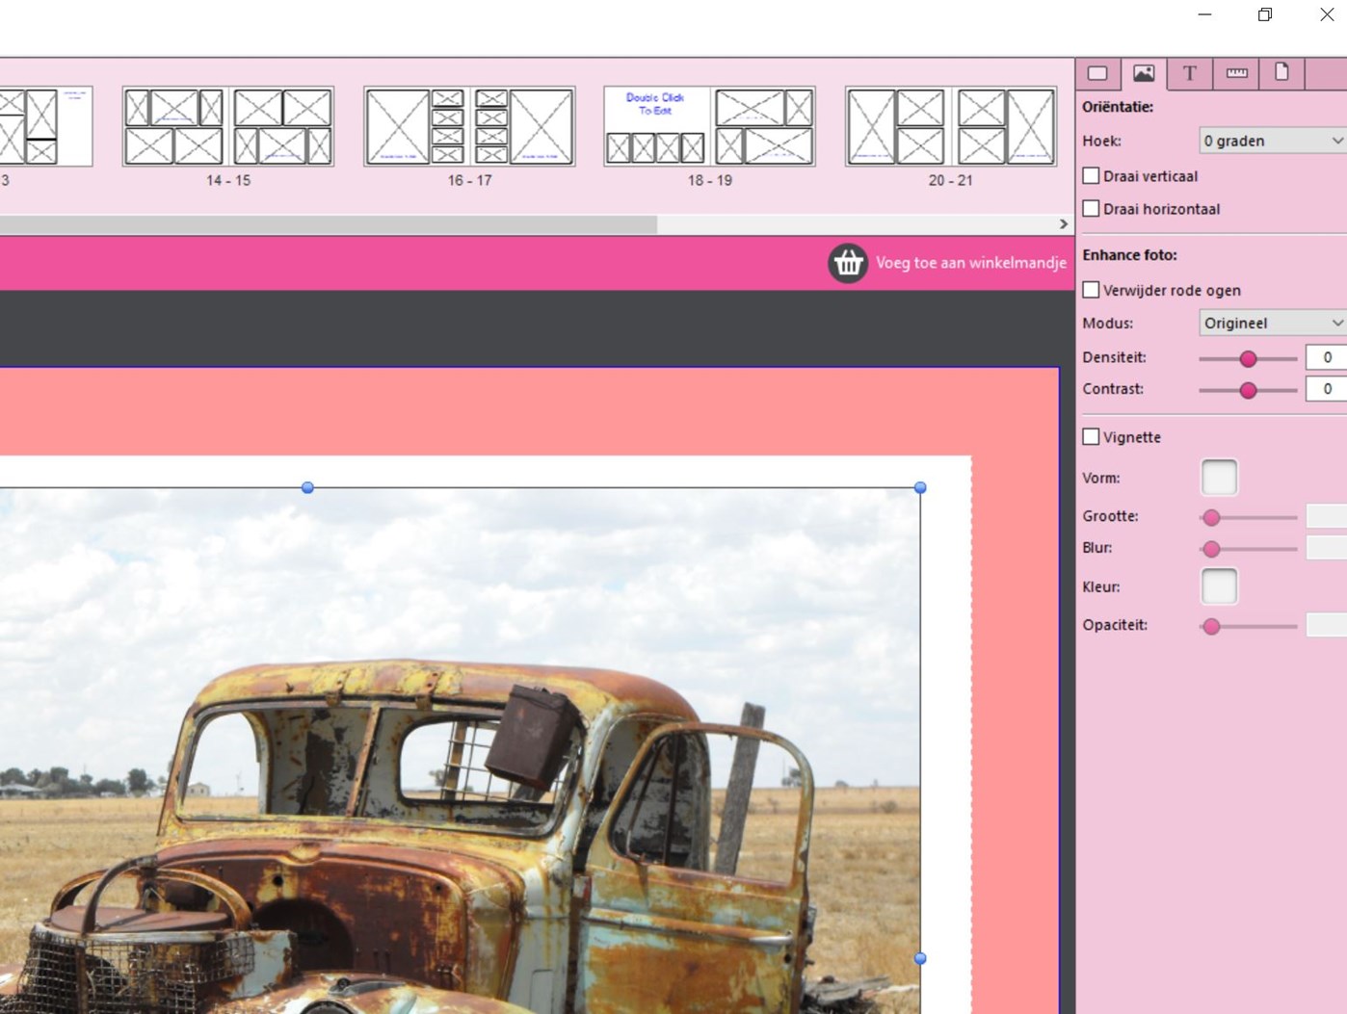The width and height of the screenshot is (1347, 1014).
Task: Click the Densiteit slider handle
Action: pos(1248,359)
